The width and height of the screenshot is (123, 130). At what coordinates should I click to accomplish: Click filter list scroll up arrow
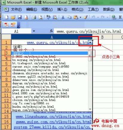tap(90, 47)
